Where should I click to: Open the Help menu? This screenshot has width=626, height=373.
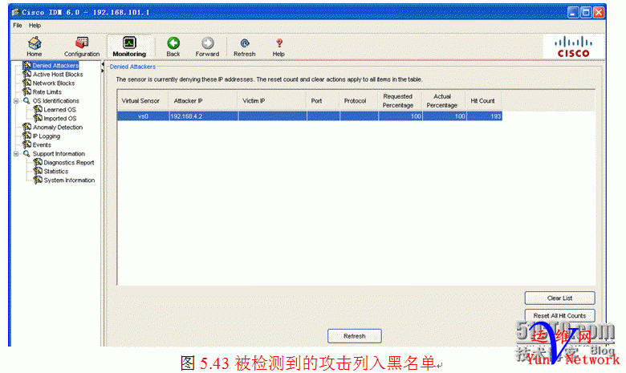coord(35,26)
